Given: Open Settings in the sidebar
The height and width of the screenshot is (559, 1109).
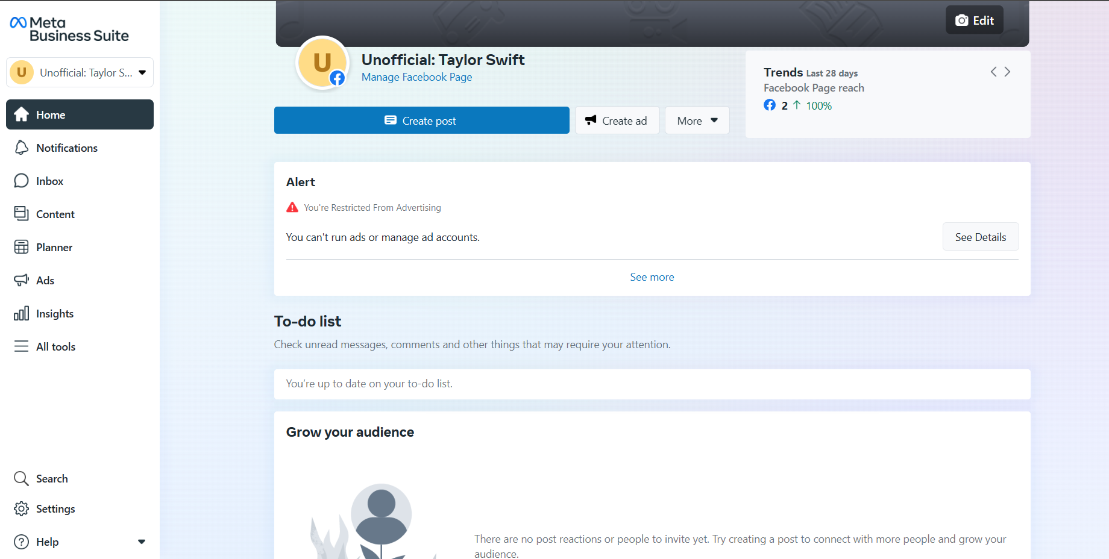Looking at the screenshot, I should point(80,508).
